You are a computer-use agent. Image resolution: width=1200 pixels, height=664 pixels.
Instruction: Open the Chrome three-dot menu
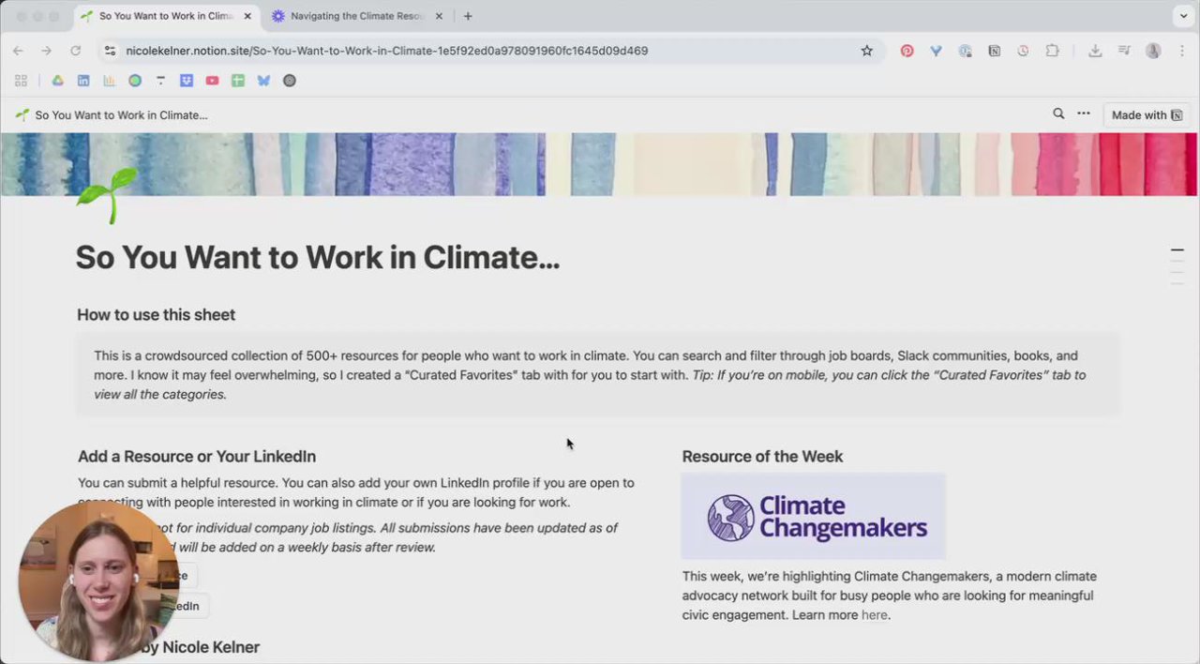click(x=1181, y=51)
